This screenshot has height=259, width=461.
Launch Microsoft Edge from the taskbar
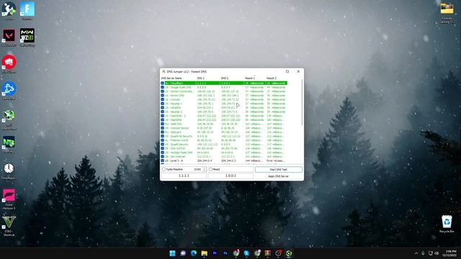pos(194,253)
